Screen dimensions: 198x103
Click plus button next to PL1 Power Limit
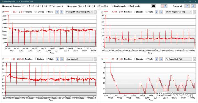point(194,59)
